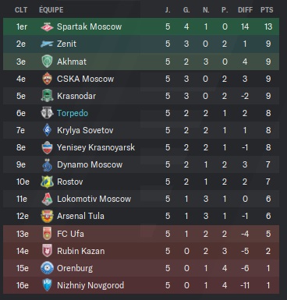
Task: Open the Arsenal Tula team name
Action: 80,216
